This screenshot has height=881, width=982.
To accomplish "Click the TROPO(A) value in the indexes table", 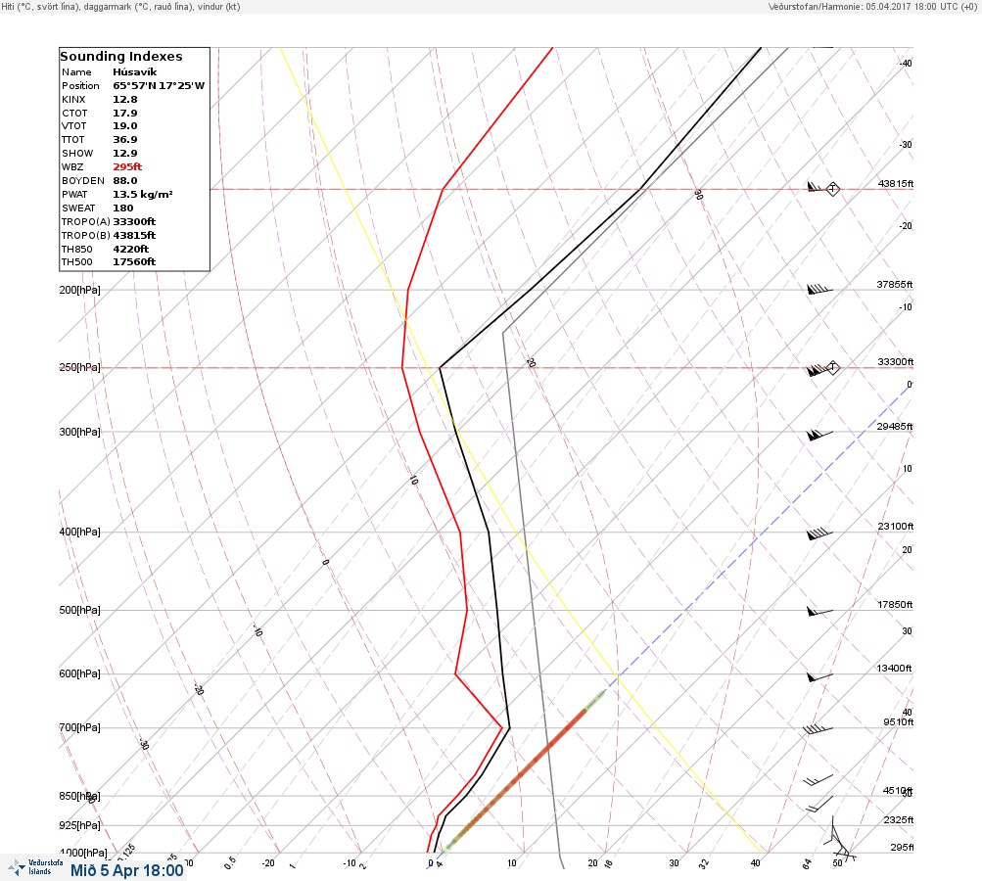I will click(134, 221).
